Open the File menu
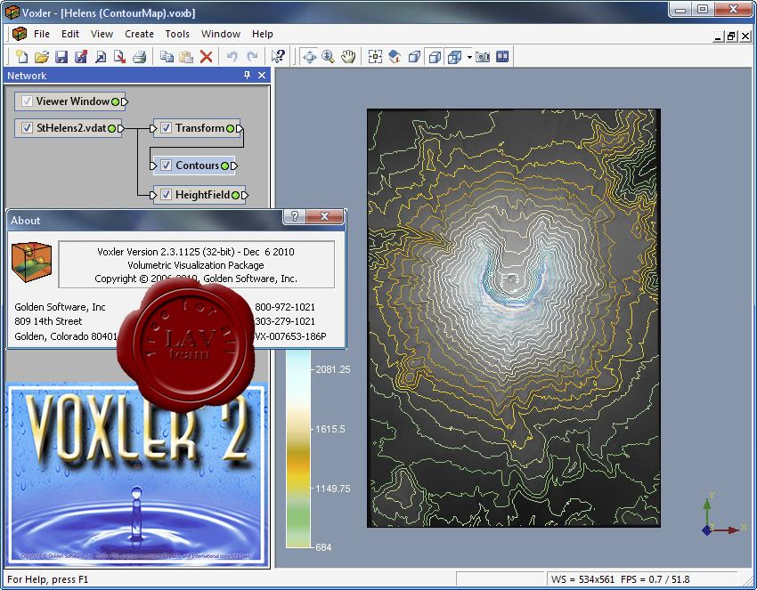 tap(42, 34)
